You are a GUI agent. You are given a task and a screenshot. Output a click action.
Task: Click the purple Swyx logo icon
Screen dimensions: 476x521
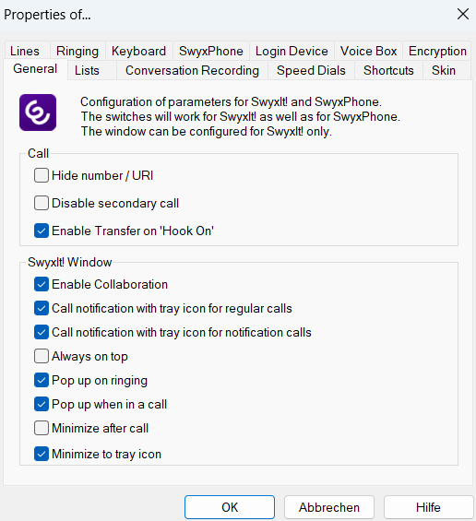(38, 112)
